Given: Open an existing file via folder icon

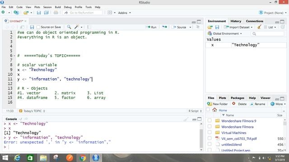Looking at the screenshot, I should pyautogui.click(x=26, y=13).
